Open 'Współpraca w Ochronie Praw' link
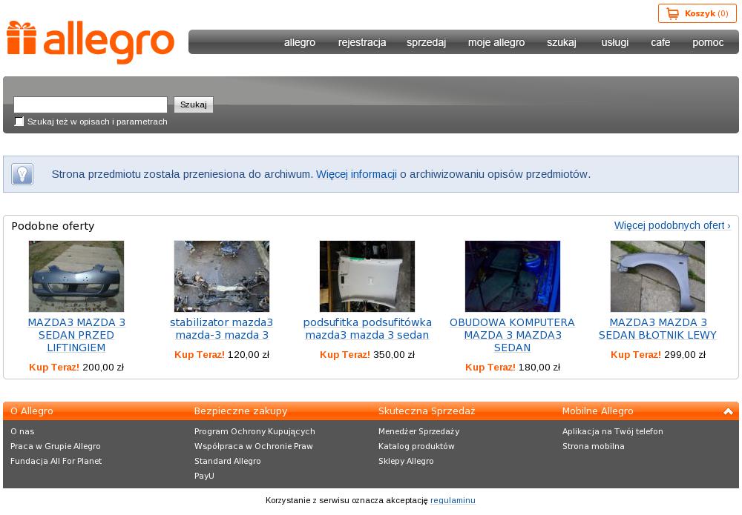The width and height of the screenshot is (742, 515). 254,446
